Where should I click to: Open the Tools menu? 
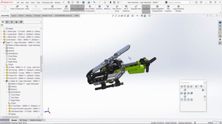tap(38, 2)
